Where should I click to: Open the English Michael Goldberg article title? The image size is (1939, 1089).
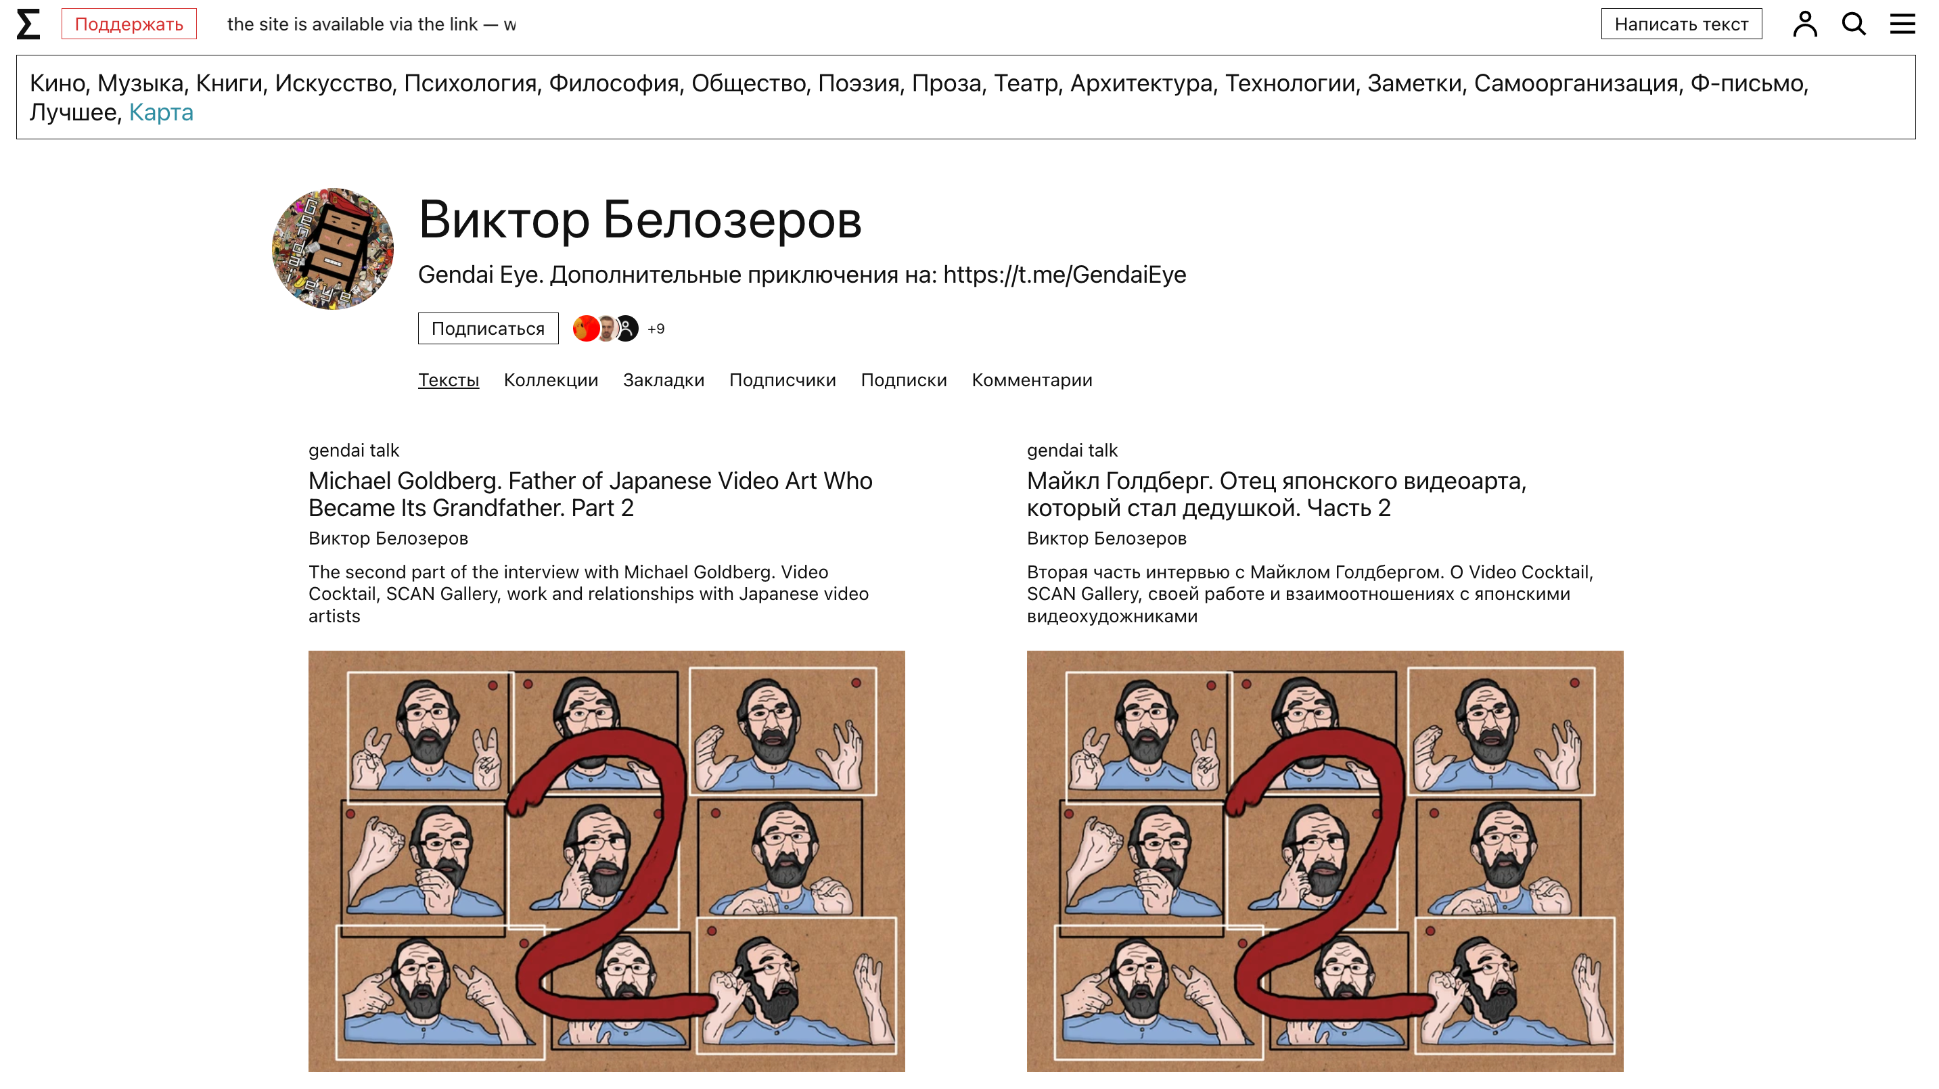pos(590,494)
